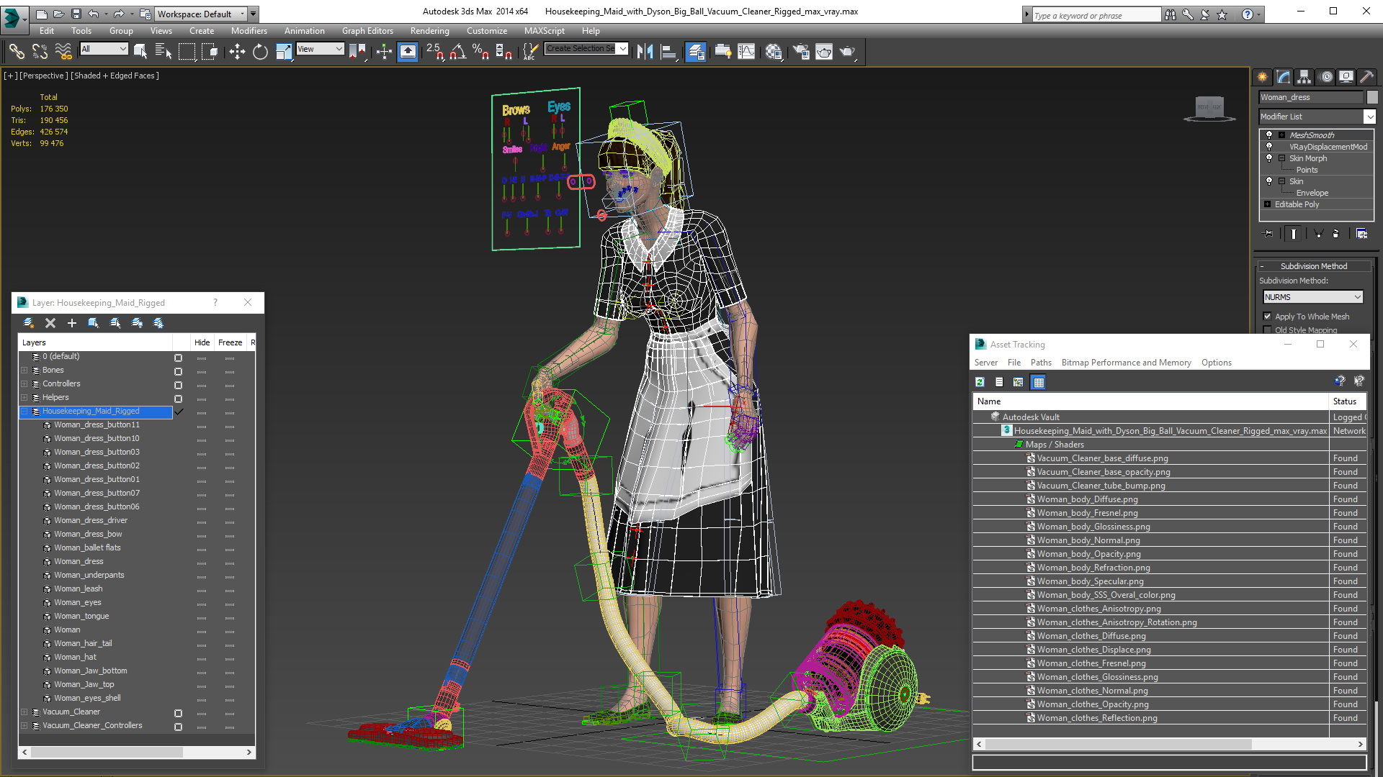Click the Align tool icon
Image resolution: width=1383 pixels, height=777 pixels.
[668, 51]
